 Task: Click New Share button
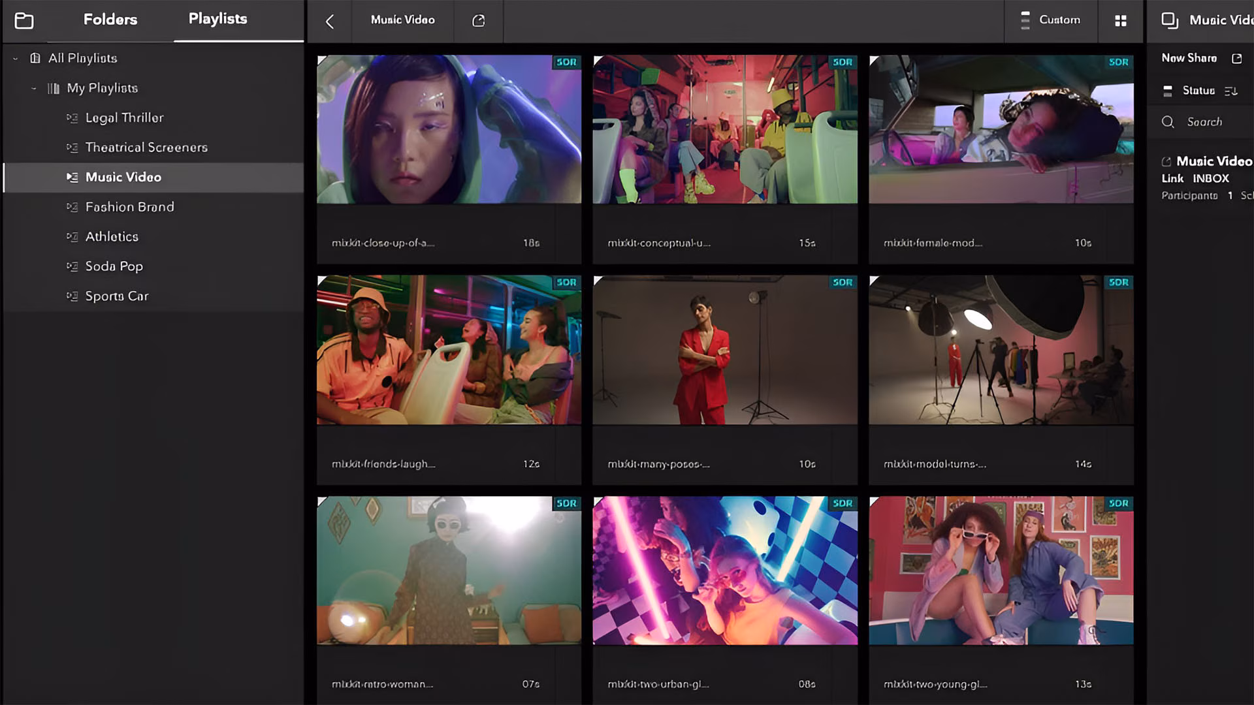(1189, 58)
